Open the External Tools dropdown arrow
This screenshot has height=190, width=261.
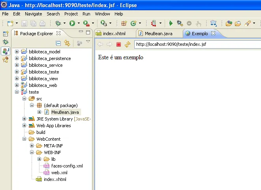pos(93,23)
